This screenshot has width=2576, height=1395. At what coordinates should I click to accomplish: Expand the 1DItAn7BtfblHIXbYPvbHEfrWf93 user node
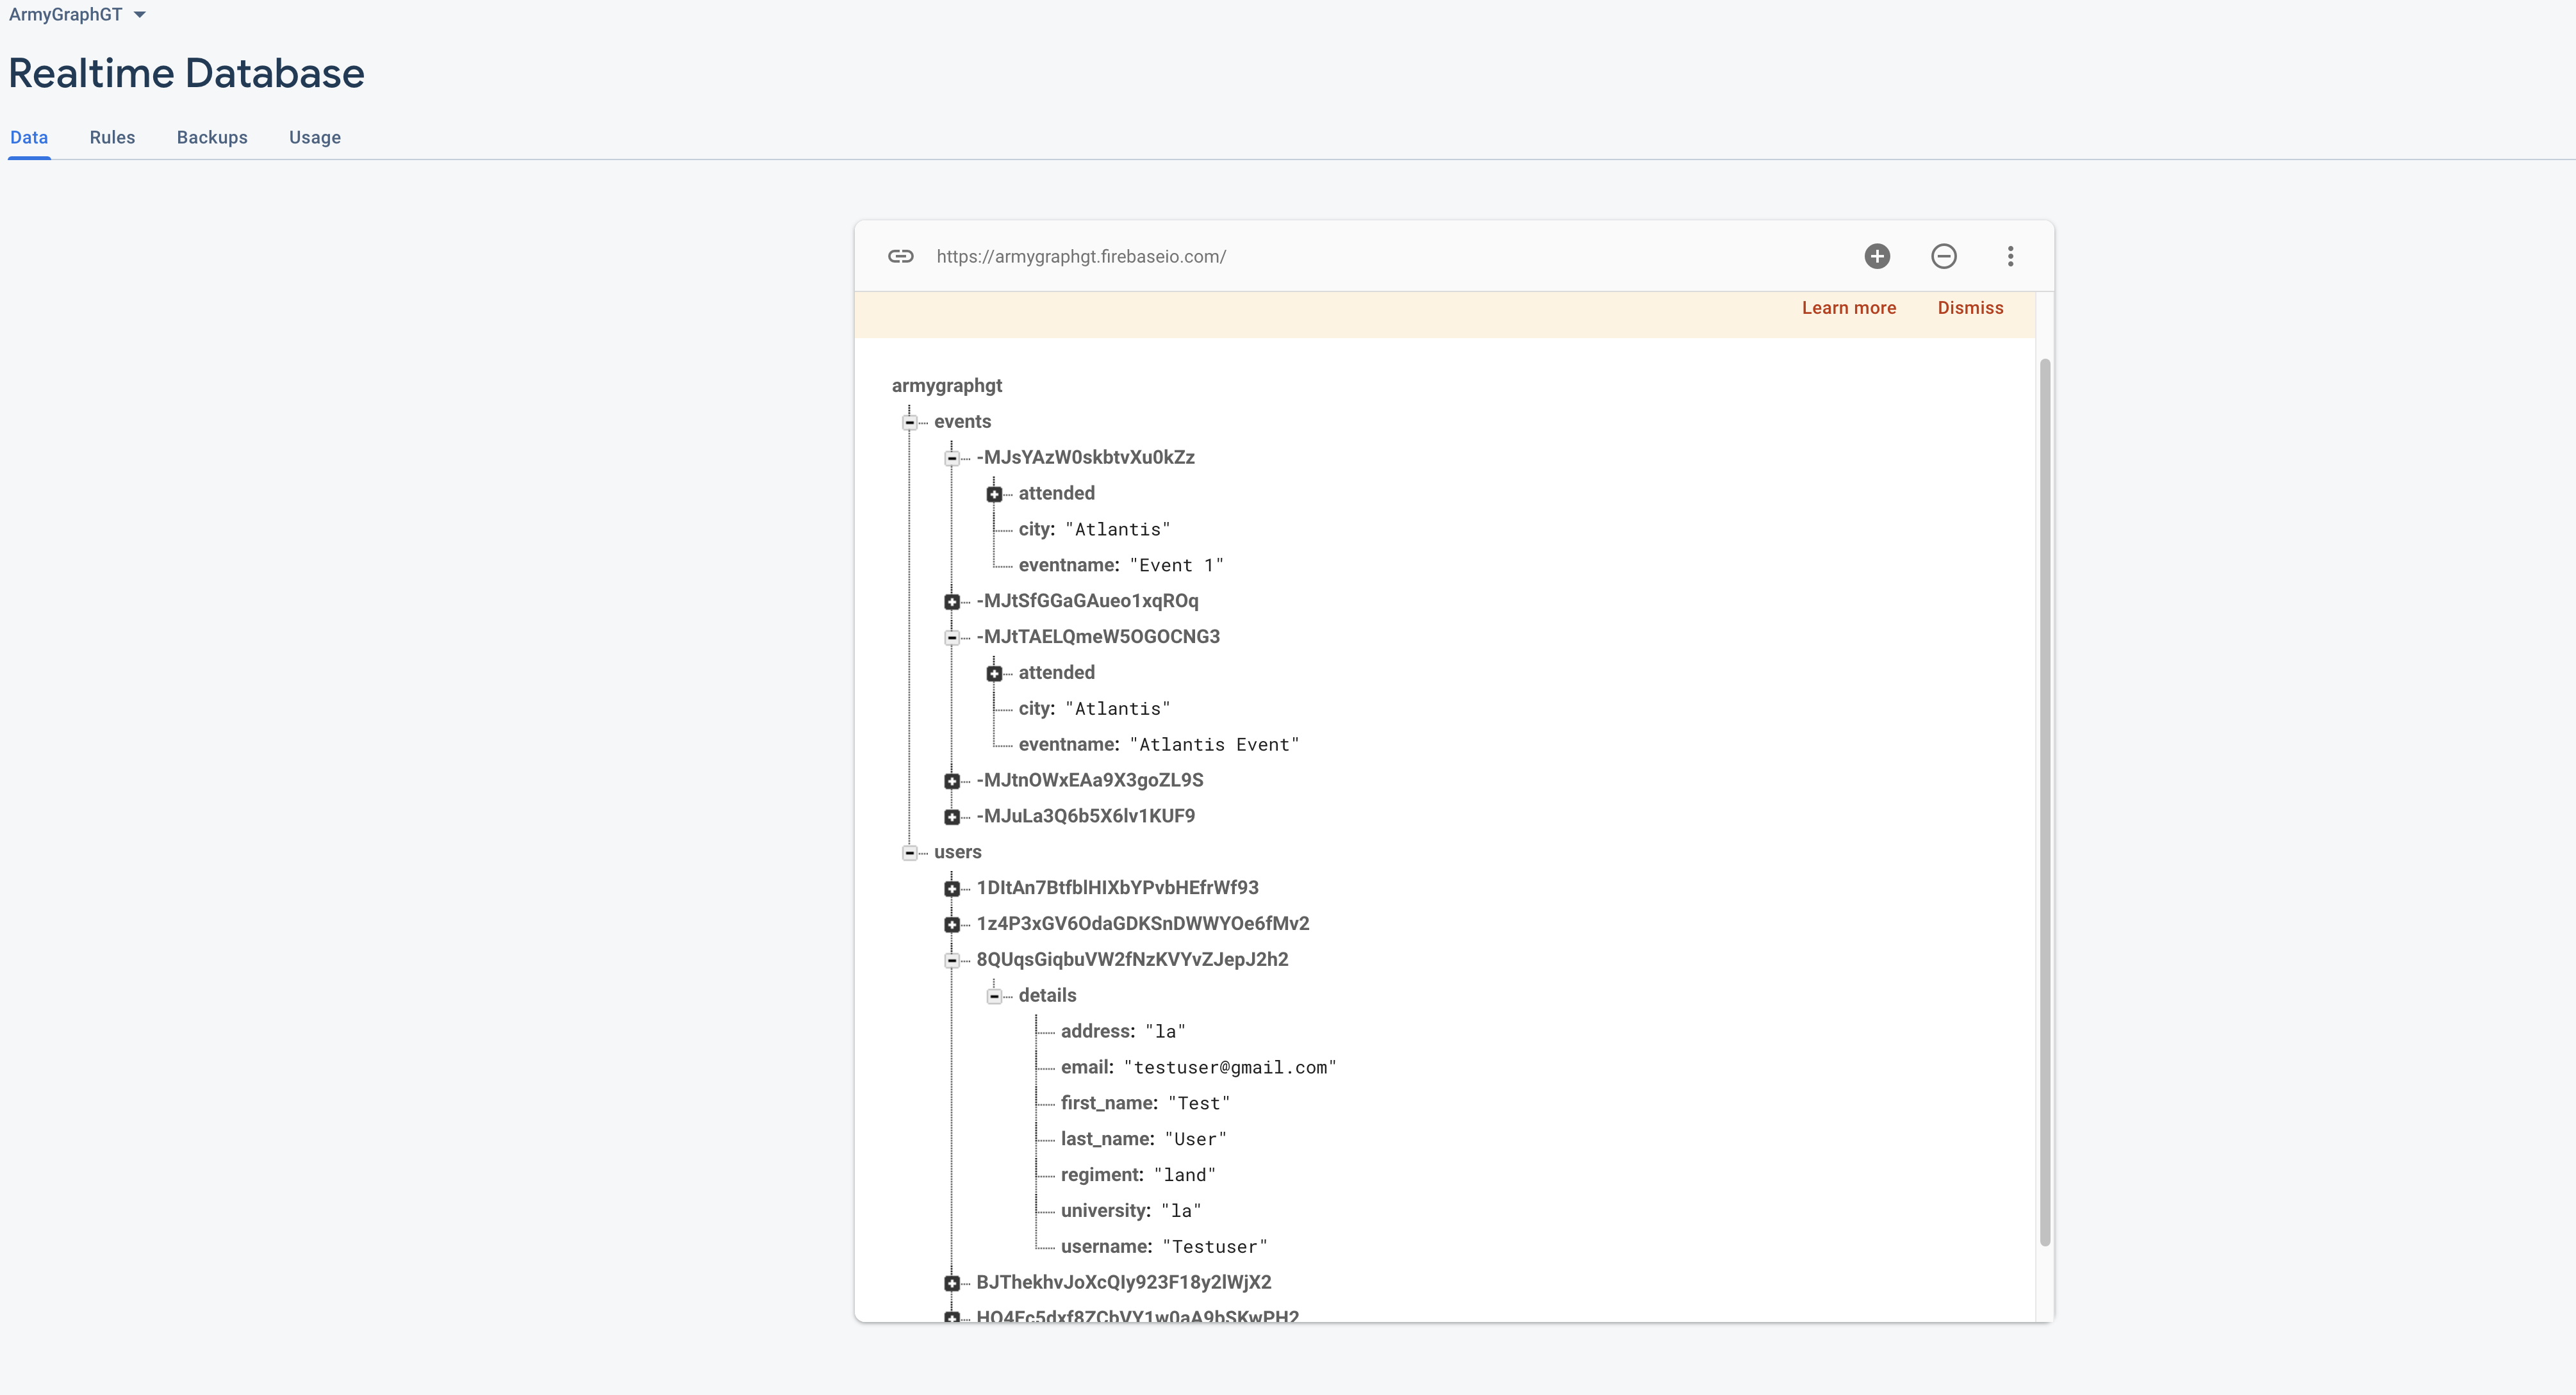(952, 888)
